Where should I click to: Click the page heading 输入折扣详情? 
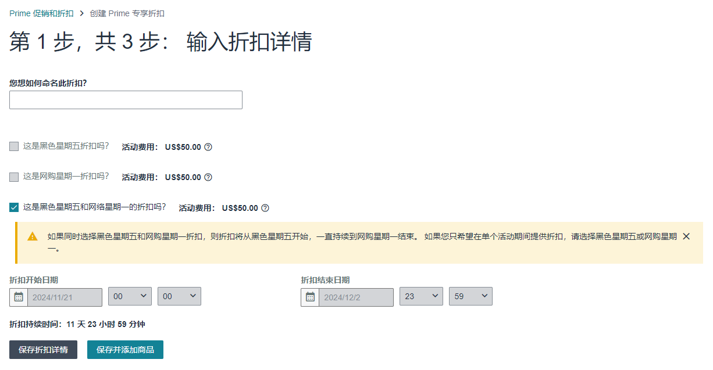point(249,42)
